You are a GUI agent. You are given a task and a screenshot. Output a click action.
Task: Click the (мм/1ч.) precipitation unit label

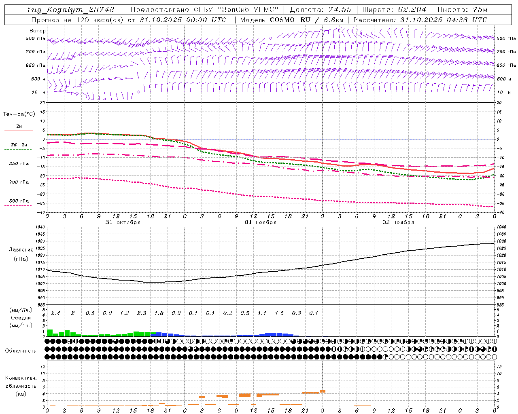click(x=21, y=325)
